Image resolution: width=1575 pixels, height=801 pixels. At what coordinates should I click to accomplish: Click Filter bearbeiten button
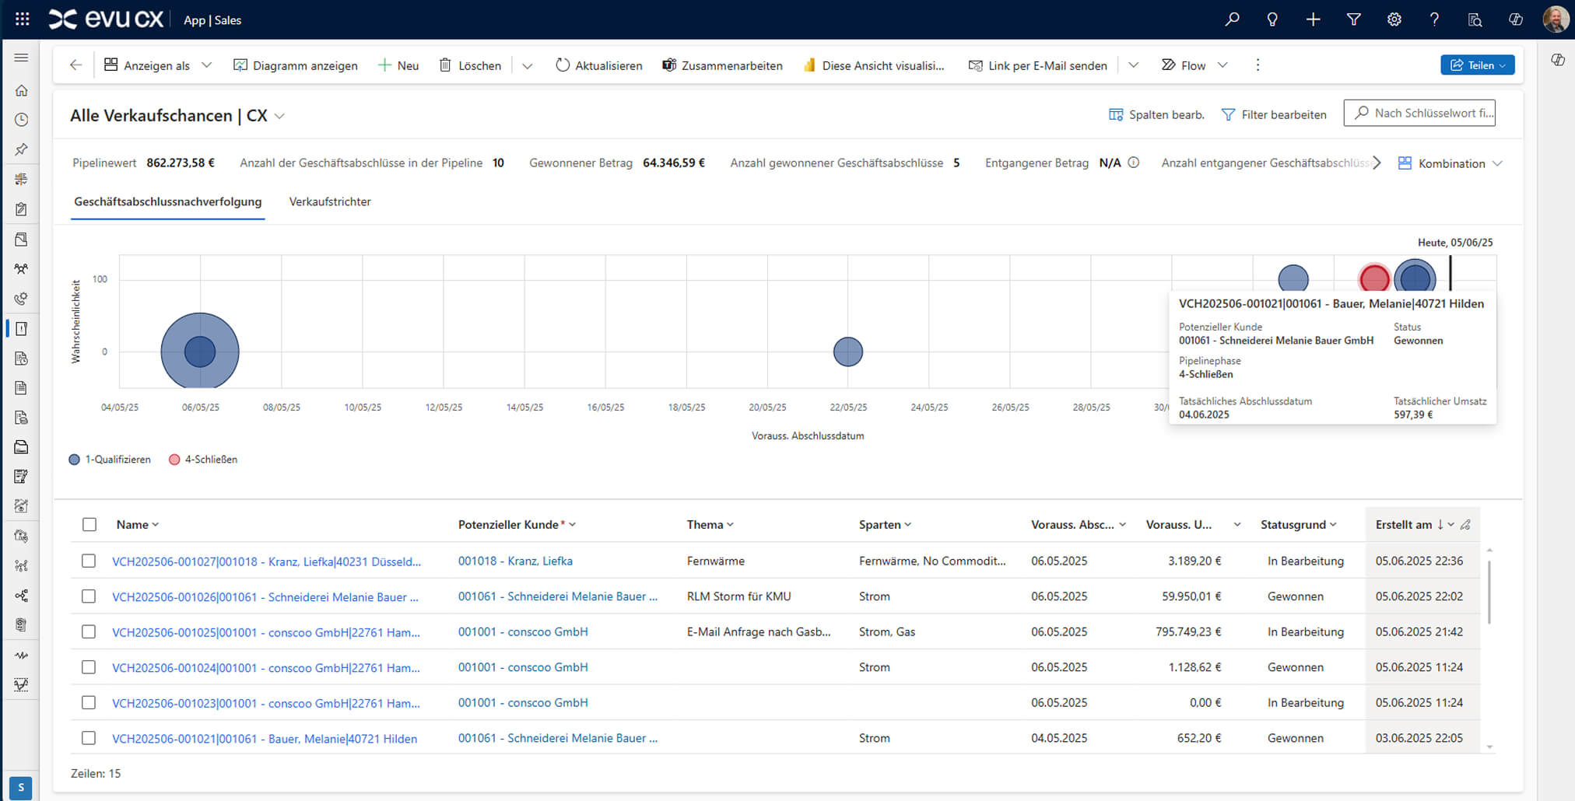[x=1274, y=114]
